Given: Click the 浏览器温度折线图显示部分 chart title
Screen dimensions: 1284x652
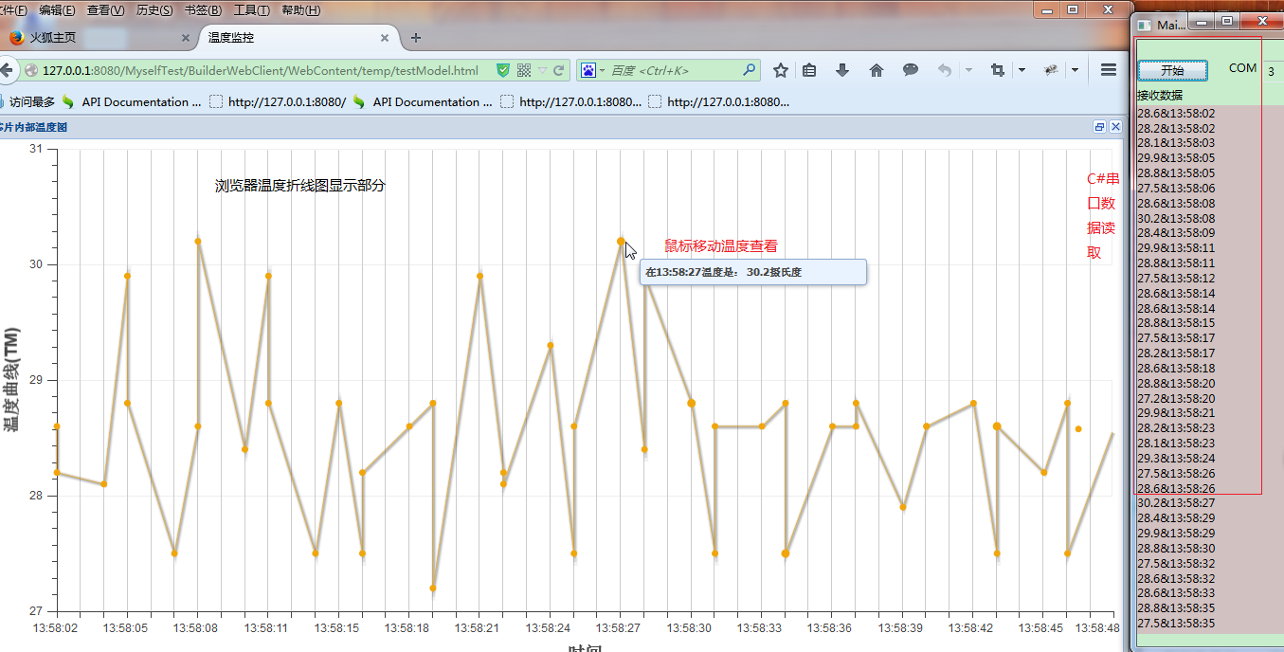Looking at the screenshot, I should click(x=300, y=186).
